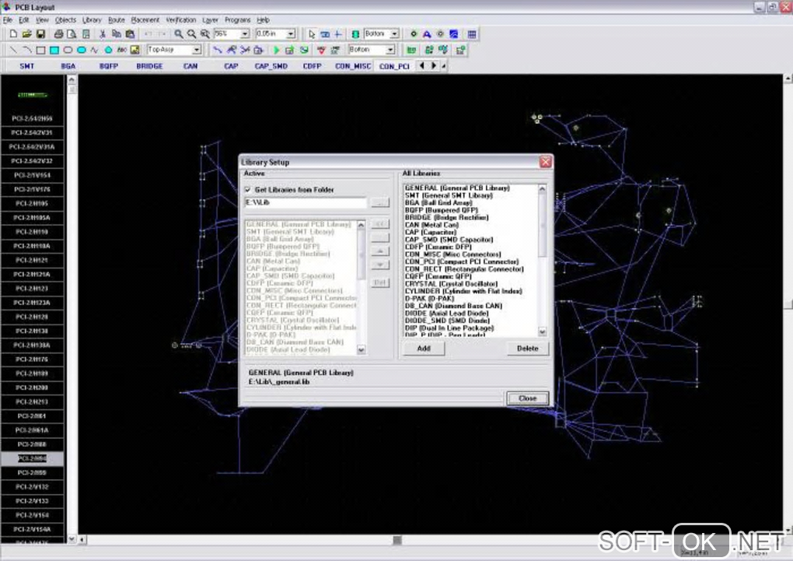
Task: Click the Delete library button
Action: click(x=527, y=349)
